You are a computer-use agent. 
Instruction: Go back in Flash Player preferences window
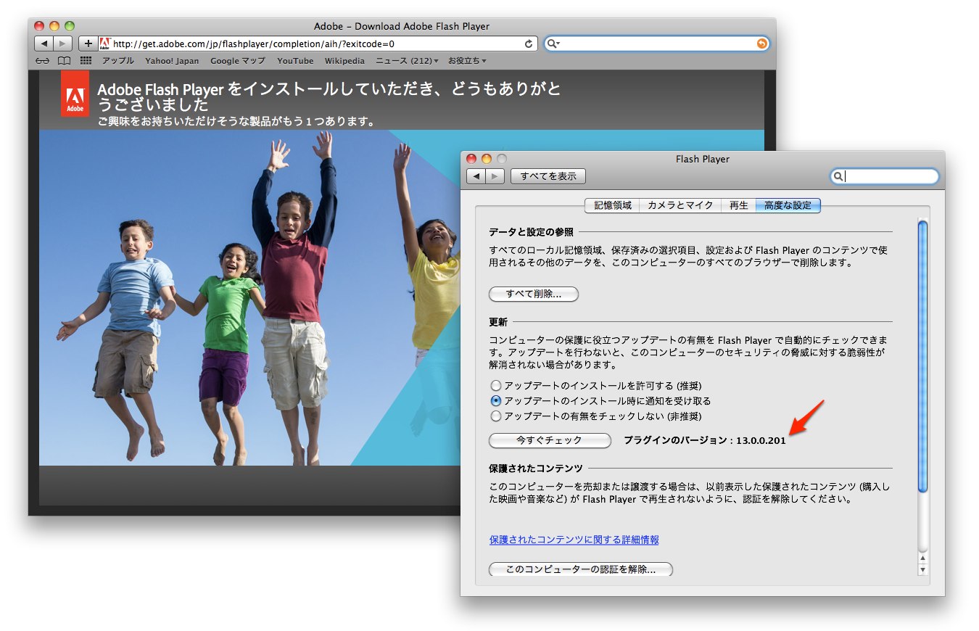476,176
